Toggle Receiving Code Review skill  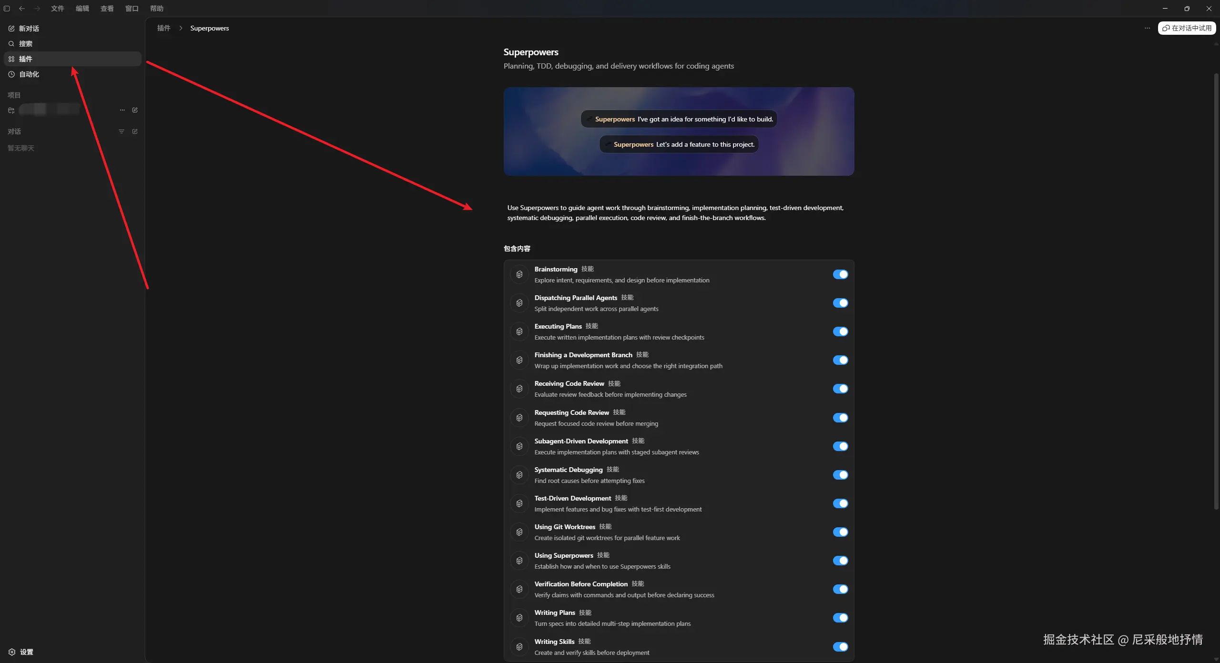point(840,389)
